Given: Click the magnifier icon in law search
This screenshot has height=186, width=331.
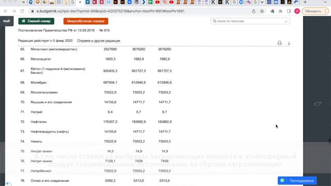Looking at the screenshot, I should (215, 21).
